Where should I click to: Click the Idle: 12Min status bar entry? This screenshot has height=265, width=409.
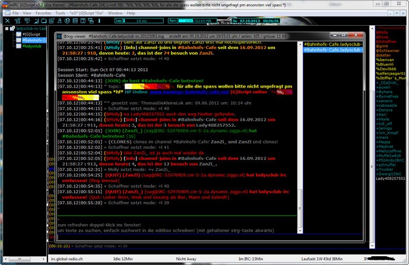pyautogui.click(x=123, y=259)
